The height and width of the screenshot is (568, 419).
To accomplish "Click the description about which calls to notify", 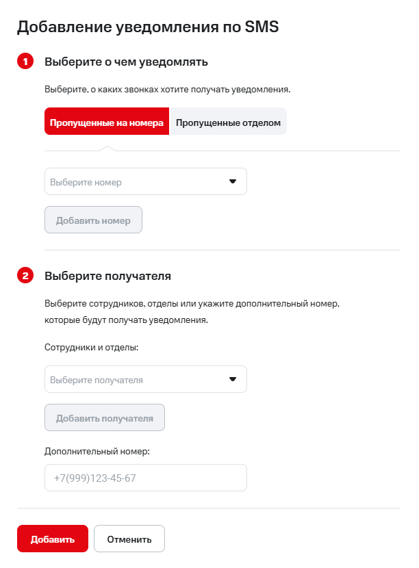I will (x=168, y=89).
